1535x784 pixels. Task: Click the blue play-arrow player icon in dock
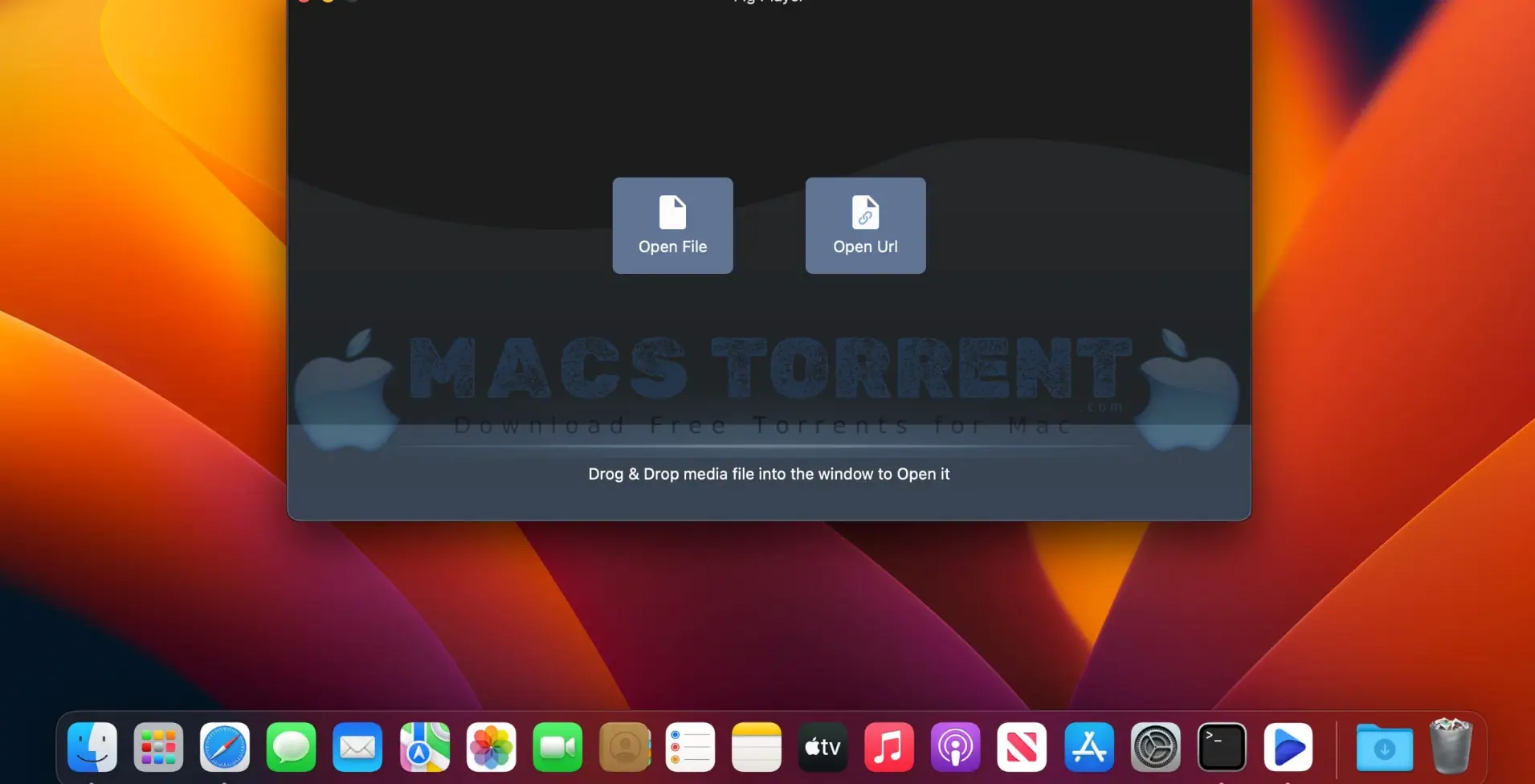pos(1288,747)
